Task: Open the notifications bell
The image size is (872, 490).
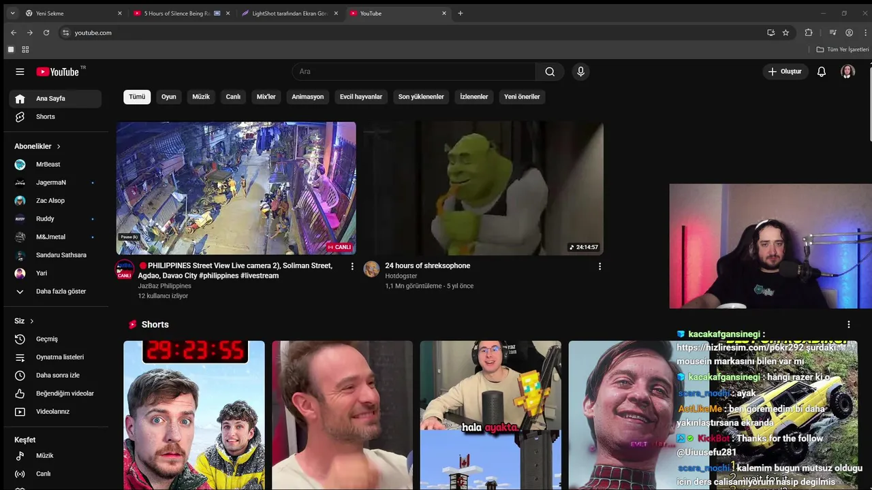Action: click(822, 71)
